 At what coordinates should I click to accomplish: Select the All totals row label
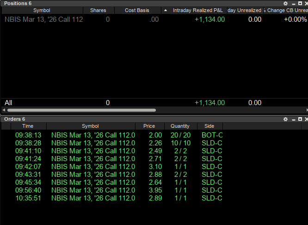click(8, 103)
